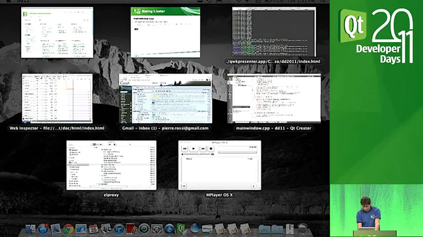
Task: Select the green-text documentation browser window
Action: point(57,32)
